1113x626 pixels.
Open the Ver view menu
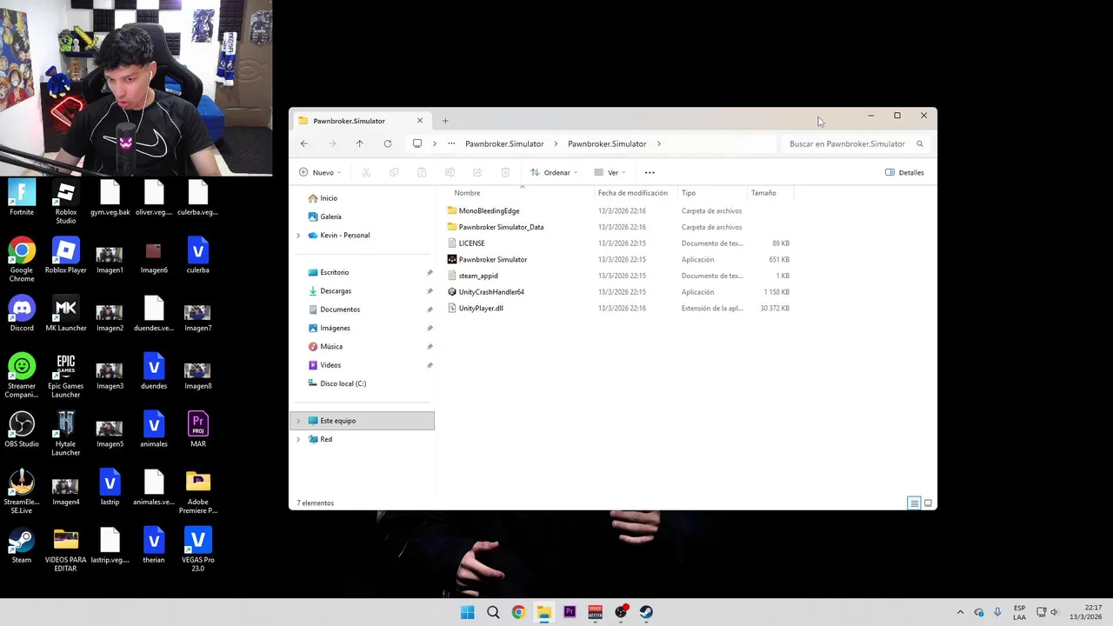point(610,172)
